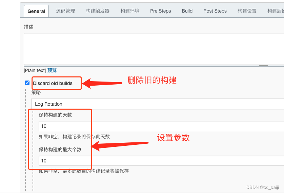
Task: Open the 源码管理 tab
Action: pyautogui.click(x=65, y=11)
